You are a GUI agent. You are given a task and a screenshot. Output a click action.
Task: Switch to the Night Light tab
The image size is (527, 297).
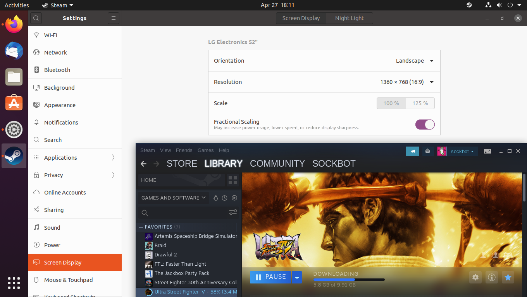click(x=349, y=18)
